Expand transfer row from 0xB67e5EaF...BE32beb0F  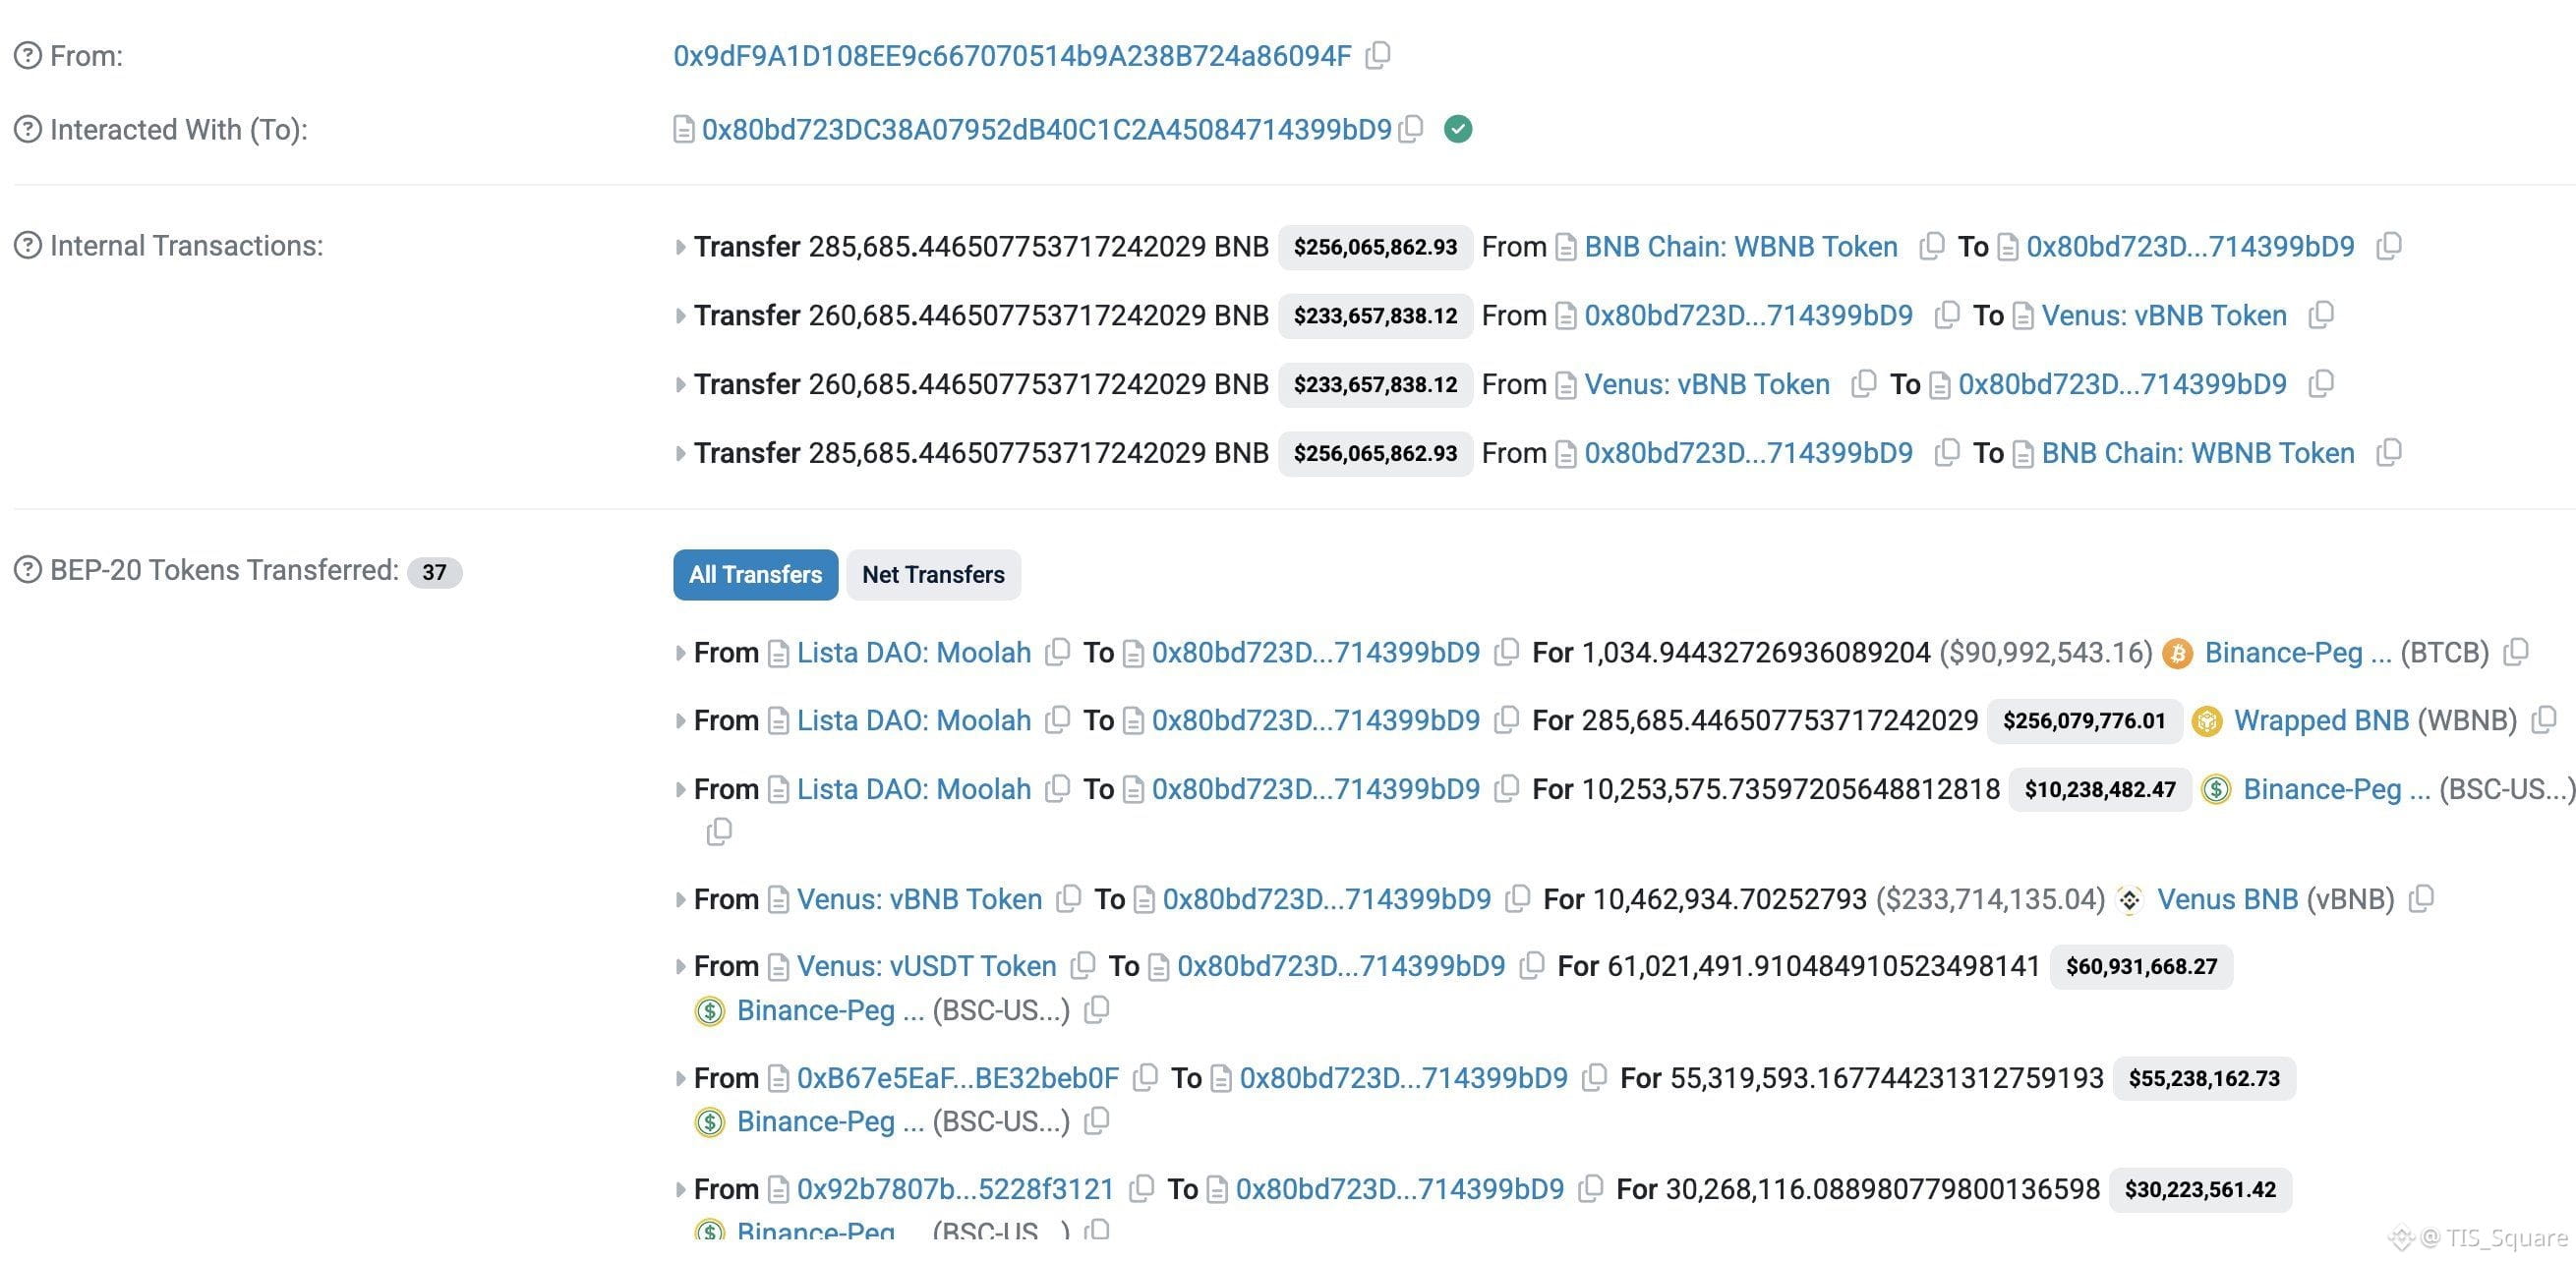pos(680,1078)
